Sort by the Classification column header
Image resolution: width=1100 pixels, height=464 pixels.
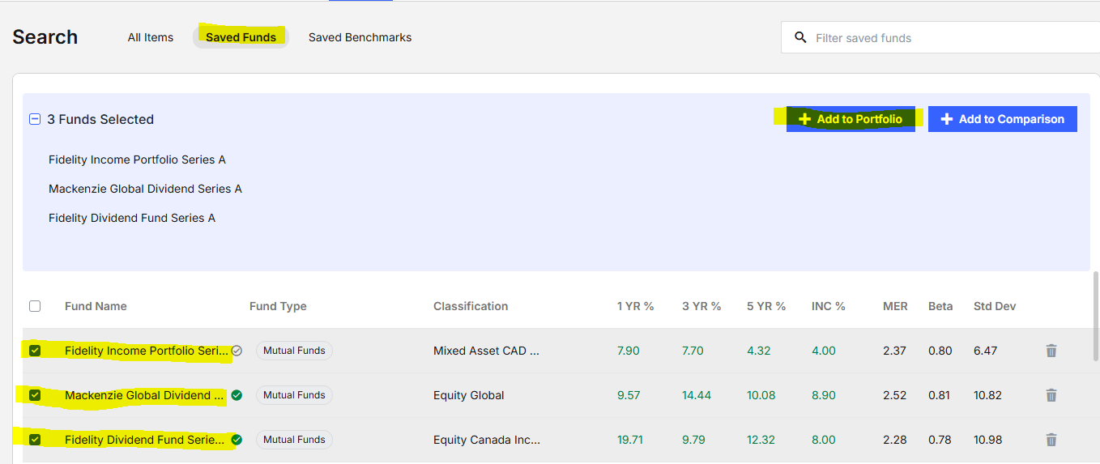click(471, 306)
